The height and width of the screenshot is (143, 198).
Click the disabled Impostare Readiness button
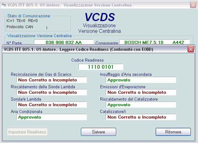[x=27, y=132]
